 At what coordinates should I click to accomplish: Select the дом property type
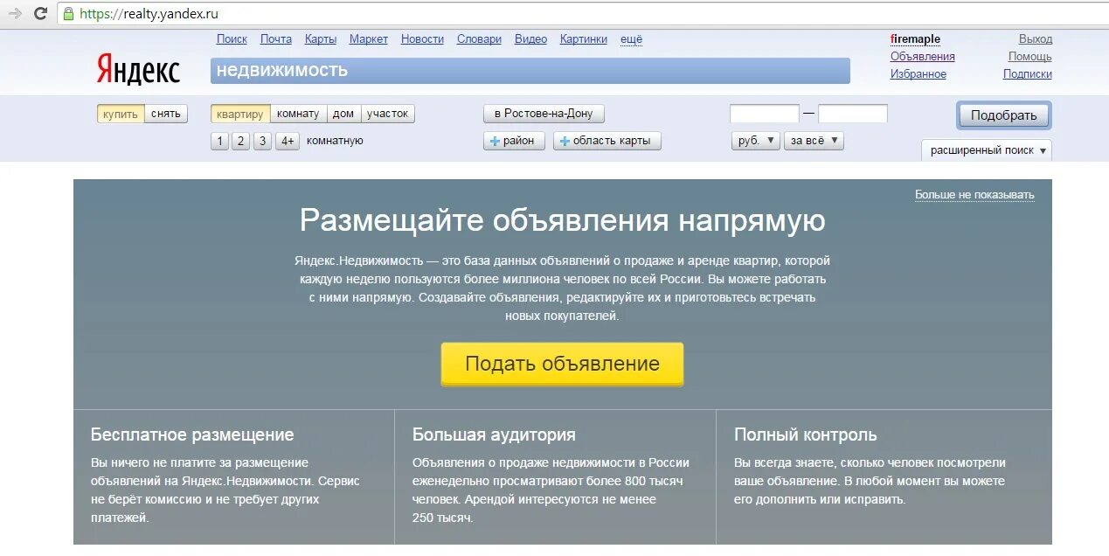click(343, 114)
